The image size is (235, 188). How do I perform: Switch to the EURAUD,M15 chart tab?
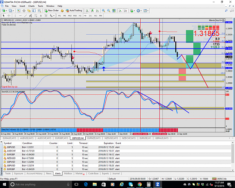[x=9, y=138]
